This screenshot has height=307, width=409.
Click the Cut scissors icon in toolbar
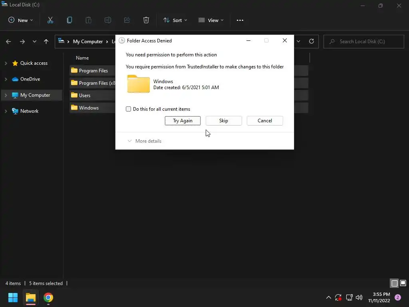(x=50, y=20)
